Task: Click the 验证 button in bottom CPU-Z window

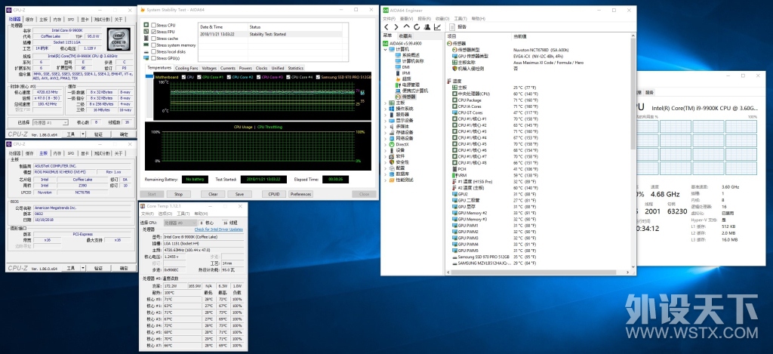Action: click(x=99, y=268)
